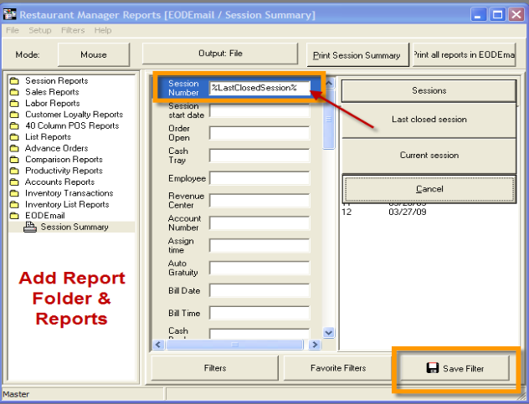Click the List Reports folder icon
The width and height of the screenshot is (529, 404).
[14, 137]
